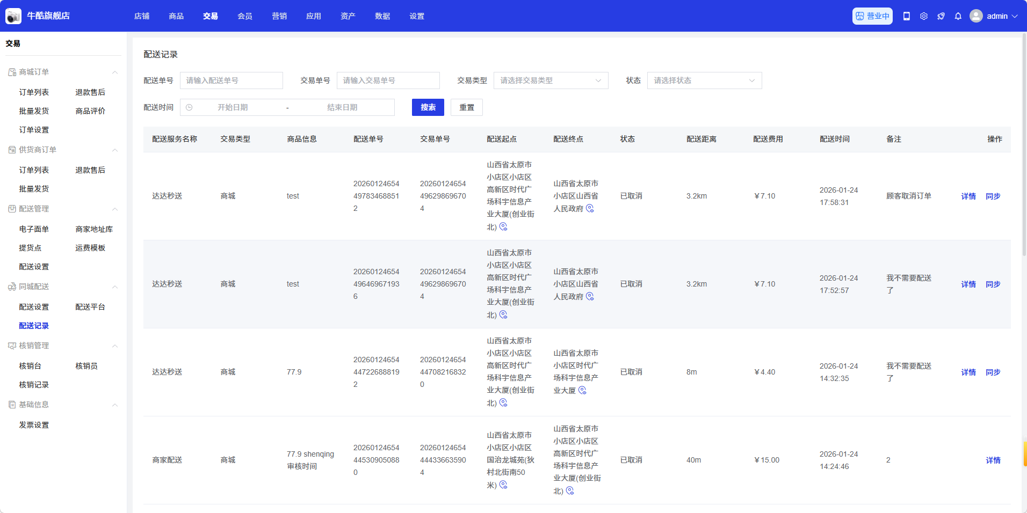Viewport: 1027px width, 513px height.
Task: Click the admin user avatar
Action: (x=976, y=16)
